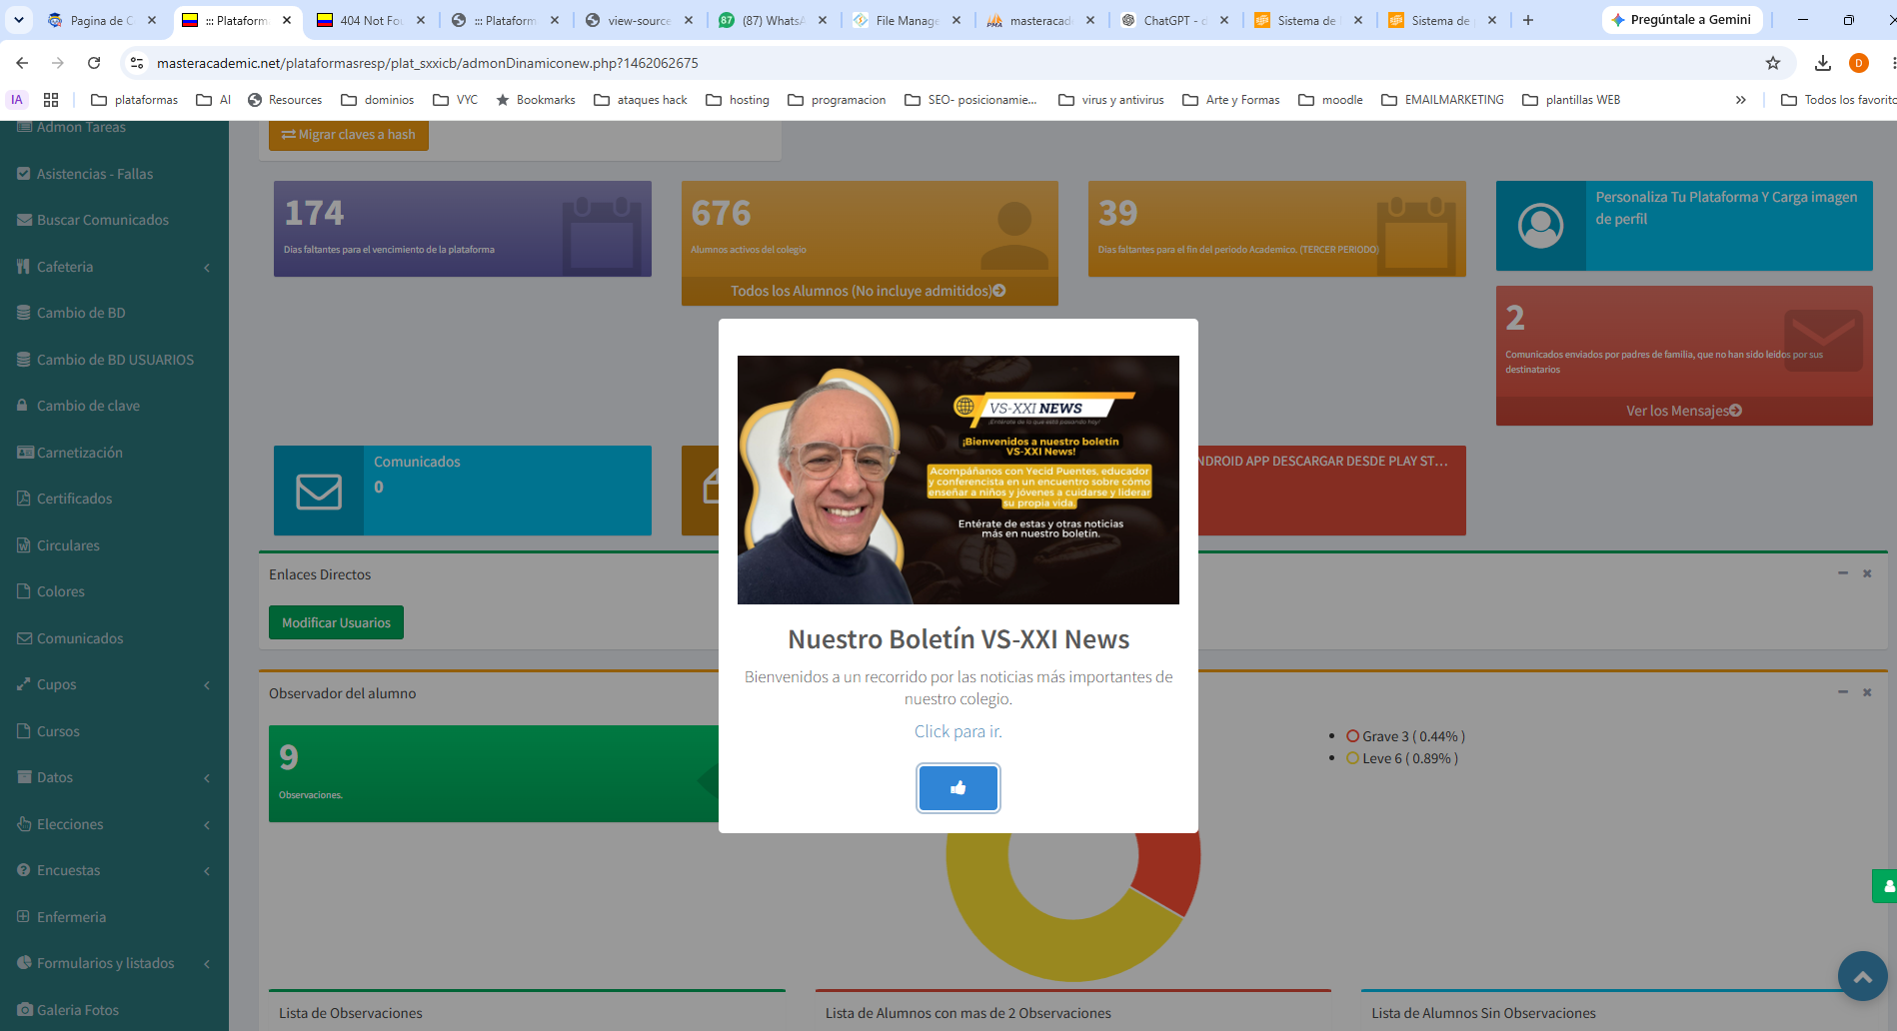
Task: Click the green user tab at right edge
Action: coord(1885,886)
